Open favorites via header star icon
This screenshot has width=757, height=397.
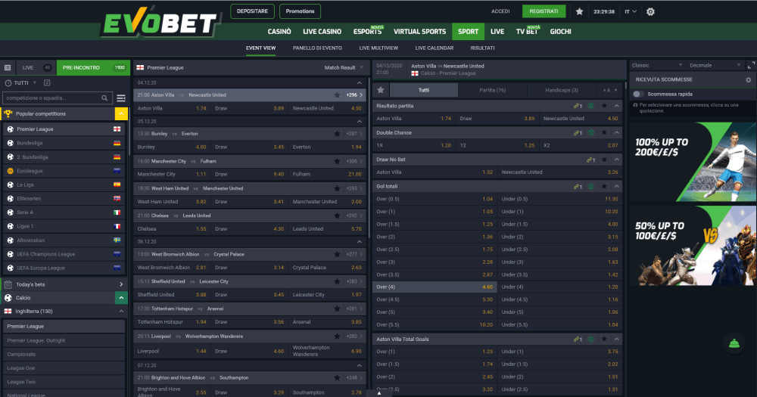[x=579, y=11]
